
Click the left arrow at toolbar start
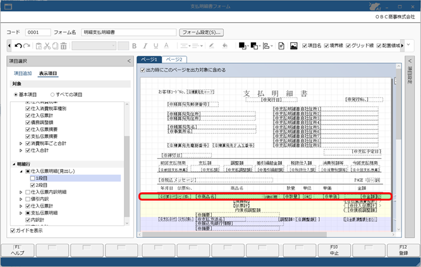pyautogui.click(x=9, y=46)
